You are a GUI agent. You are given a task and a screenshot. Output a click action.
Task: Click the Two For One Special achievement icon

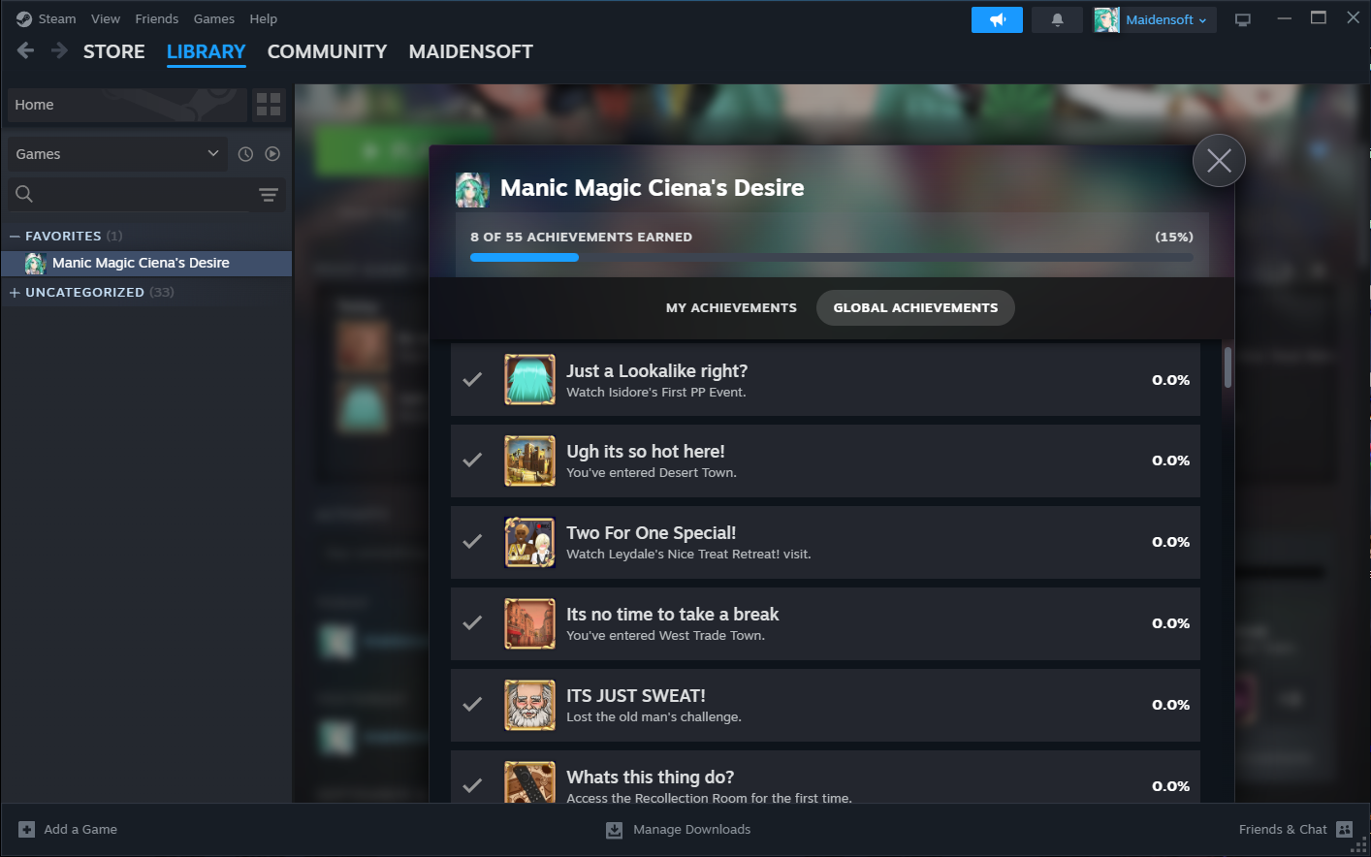529,542
